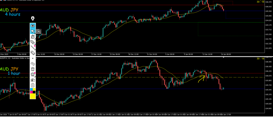Choose the highlighter tool

pos(33,42)
